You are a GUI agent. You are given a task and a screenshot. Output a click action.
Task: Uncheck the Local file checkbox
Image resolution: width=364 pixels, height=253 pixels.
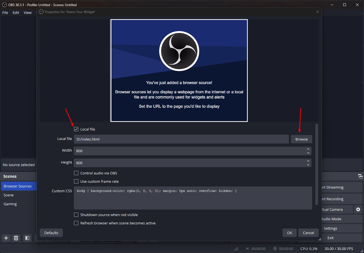click(76, 129)
